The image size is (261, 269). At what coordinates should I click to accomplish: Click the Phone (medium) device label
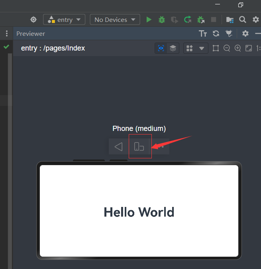pos(139,129)
